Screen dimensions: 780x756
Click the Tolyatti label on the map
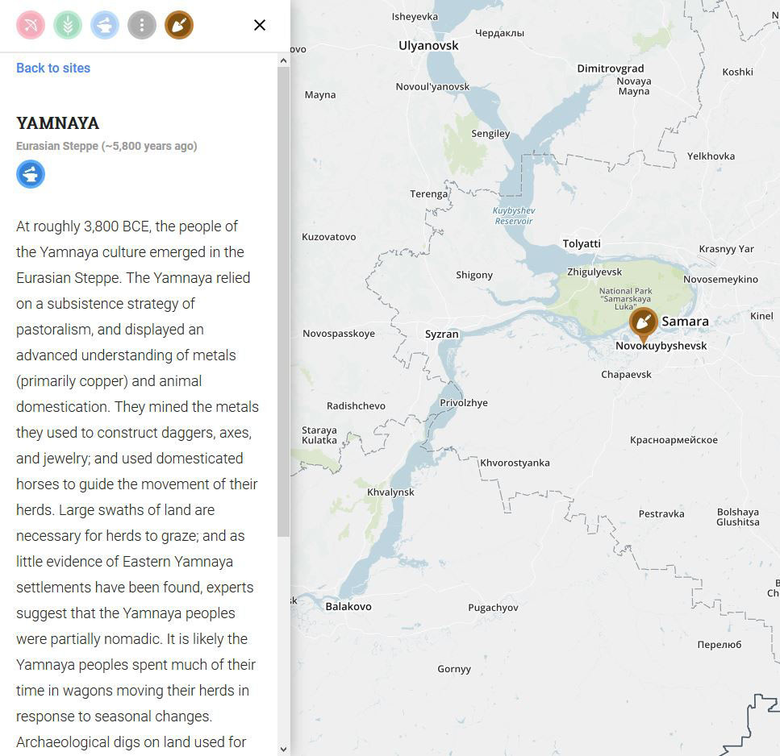point(582,243)
